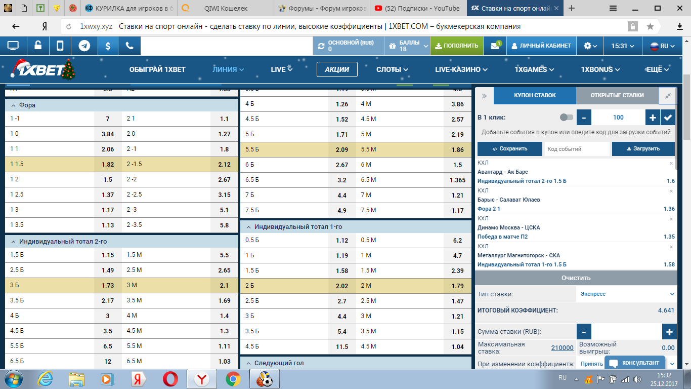Click the Пополнить deposit button

coord(456,46)
